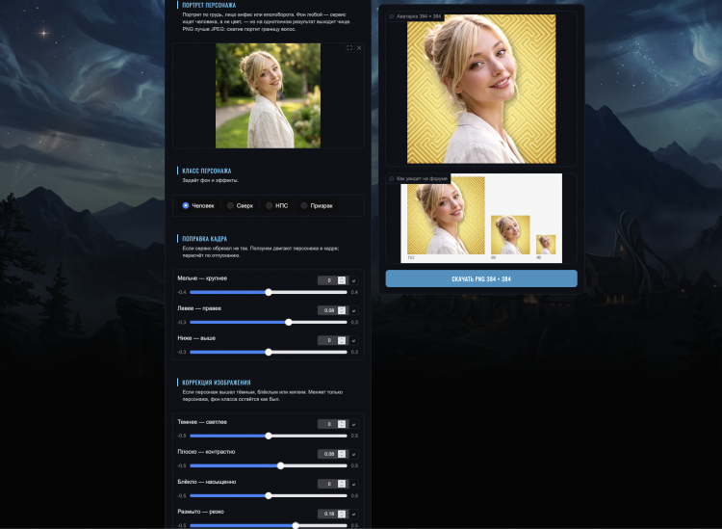Select the НПС character class
722x529 pixels.
pyautogui.click(x=277, y=205)
